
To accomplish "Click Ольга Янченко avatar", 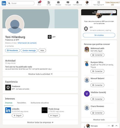I will (87, 108).
